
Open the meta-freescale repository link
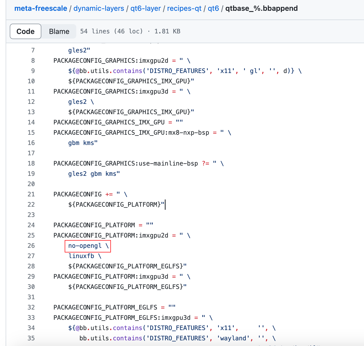41,8
